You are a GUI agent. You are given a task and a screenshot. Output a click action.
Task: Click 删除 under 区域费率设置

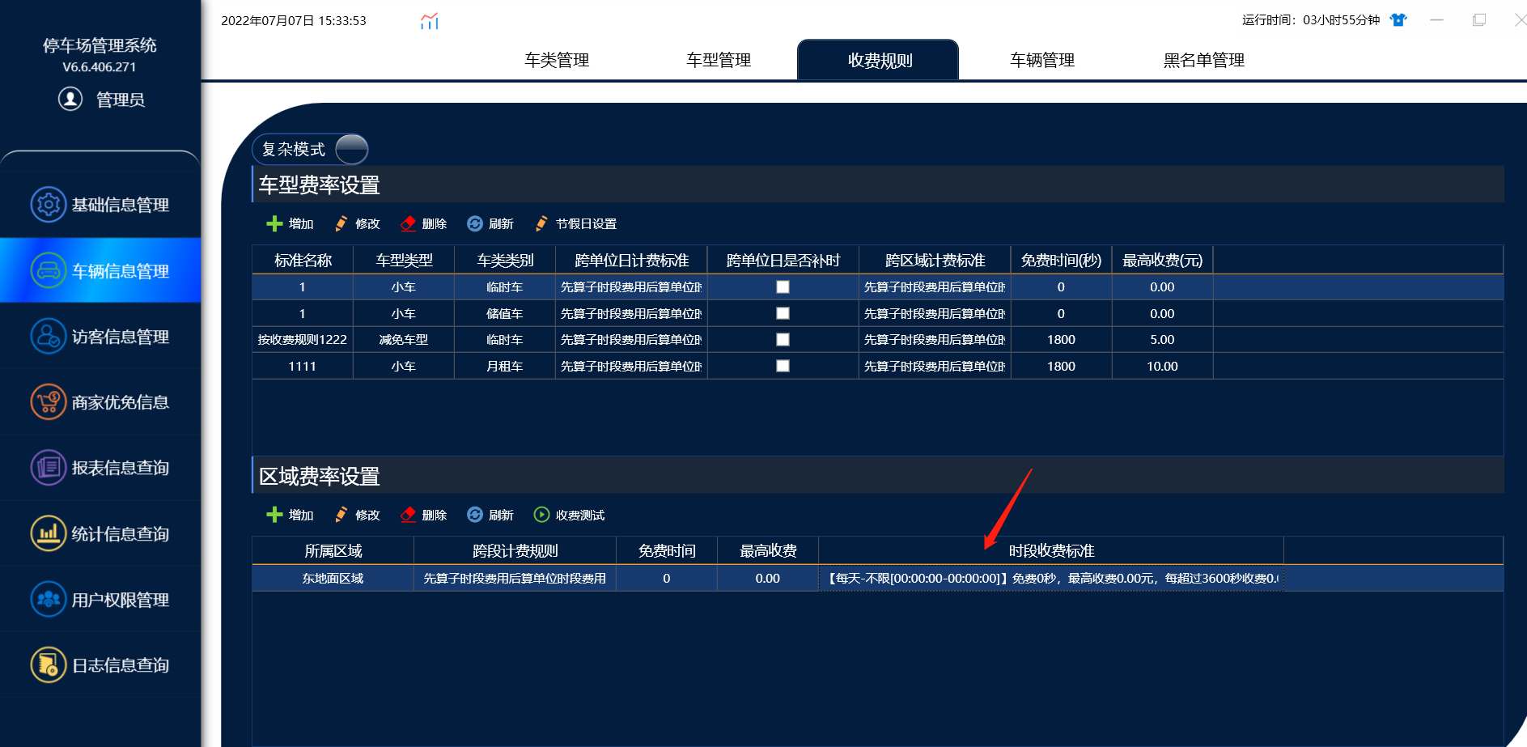(x=424, y=515)
